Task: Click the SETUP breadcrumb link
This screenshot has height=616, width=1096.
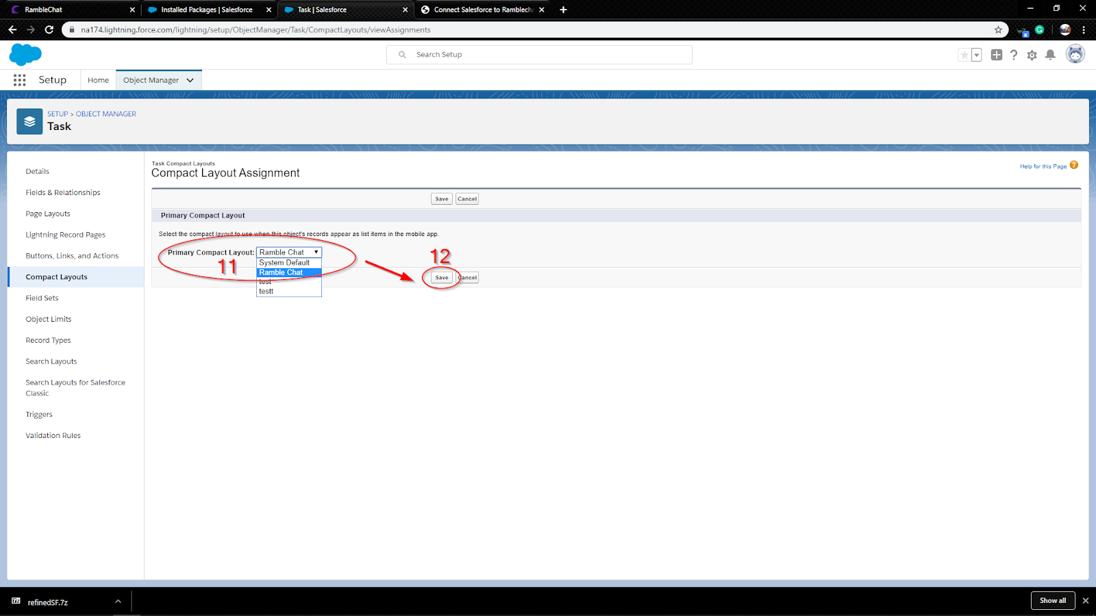Action: (x=58, y=114)
